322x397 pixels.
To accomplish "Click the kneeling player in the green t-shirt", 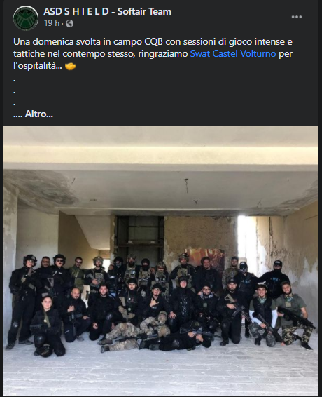I will 293,316.
